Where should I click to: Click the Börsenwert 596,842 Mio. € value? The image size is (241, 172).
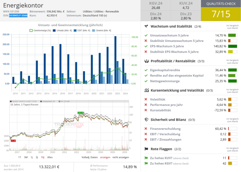(56, 11)
